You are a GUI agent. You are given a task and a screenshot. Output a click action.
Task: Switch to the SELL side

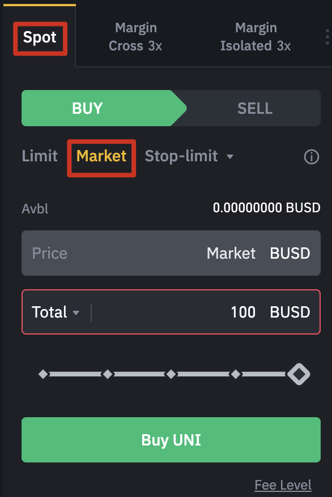[x=254, y=108]
